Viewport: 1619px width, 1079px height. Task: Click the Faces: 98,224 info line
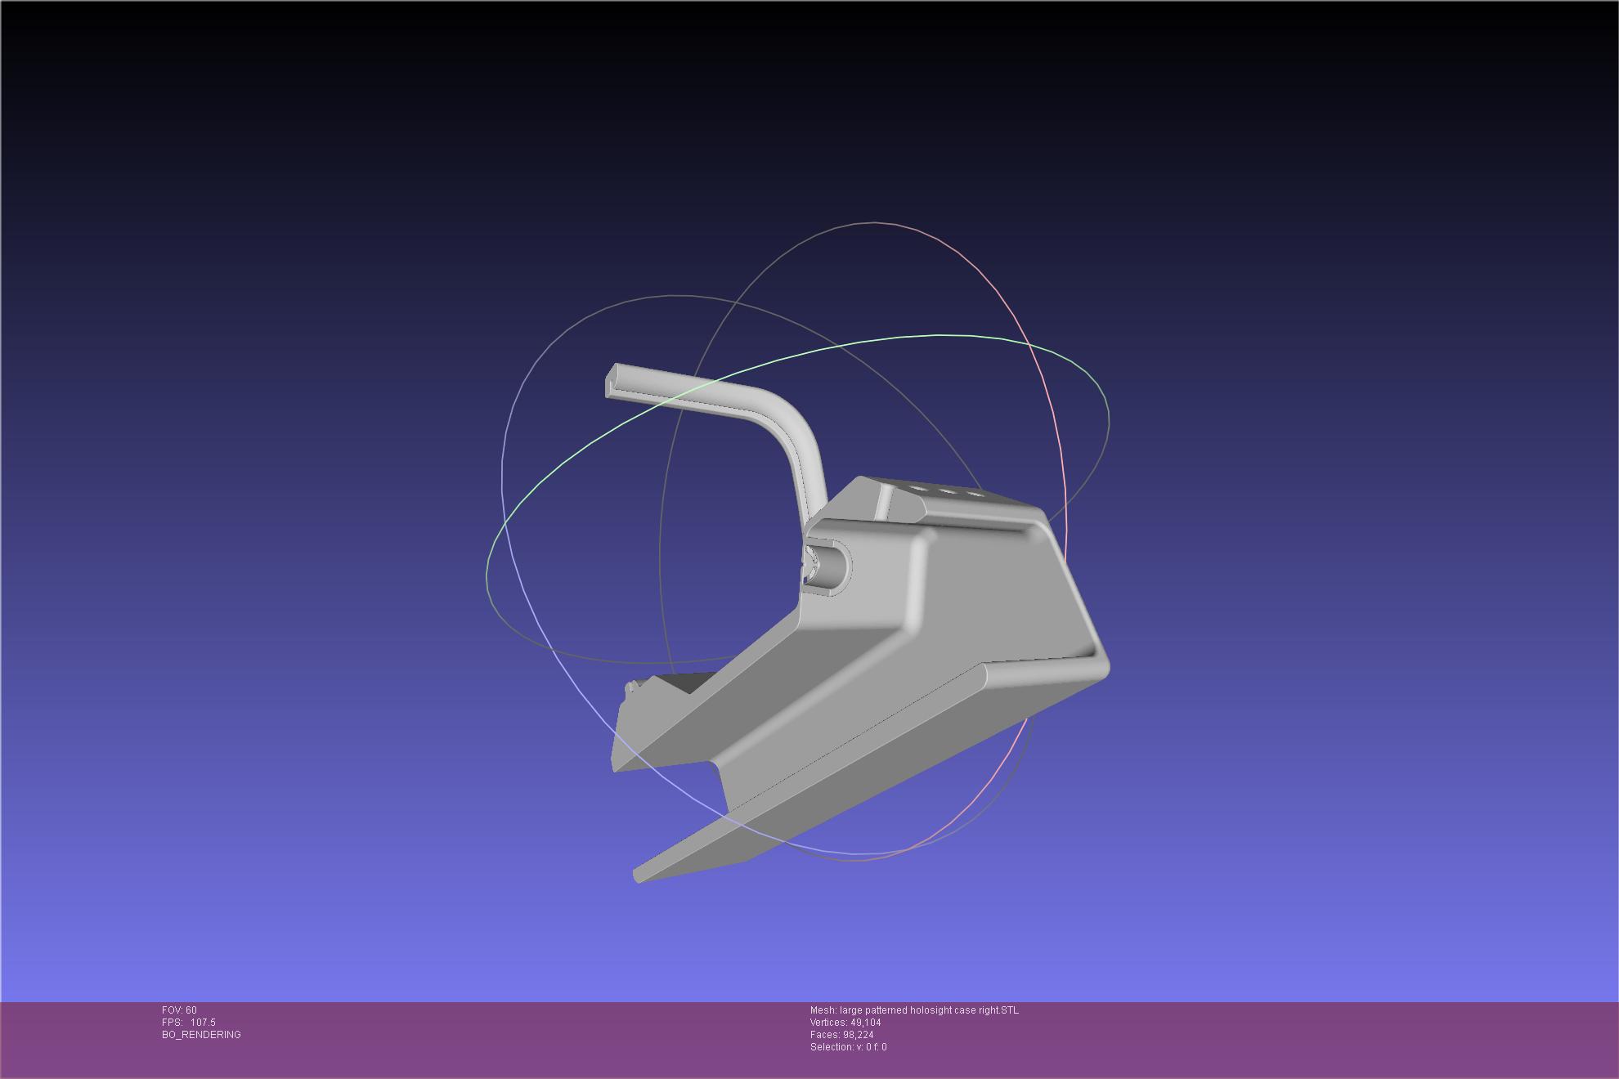pyautogui.click(x=841, y=1035)
